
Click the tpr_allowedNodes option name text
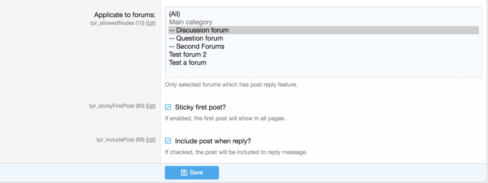pyautogui.click(x=117, y=23)
